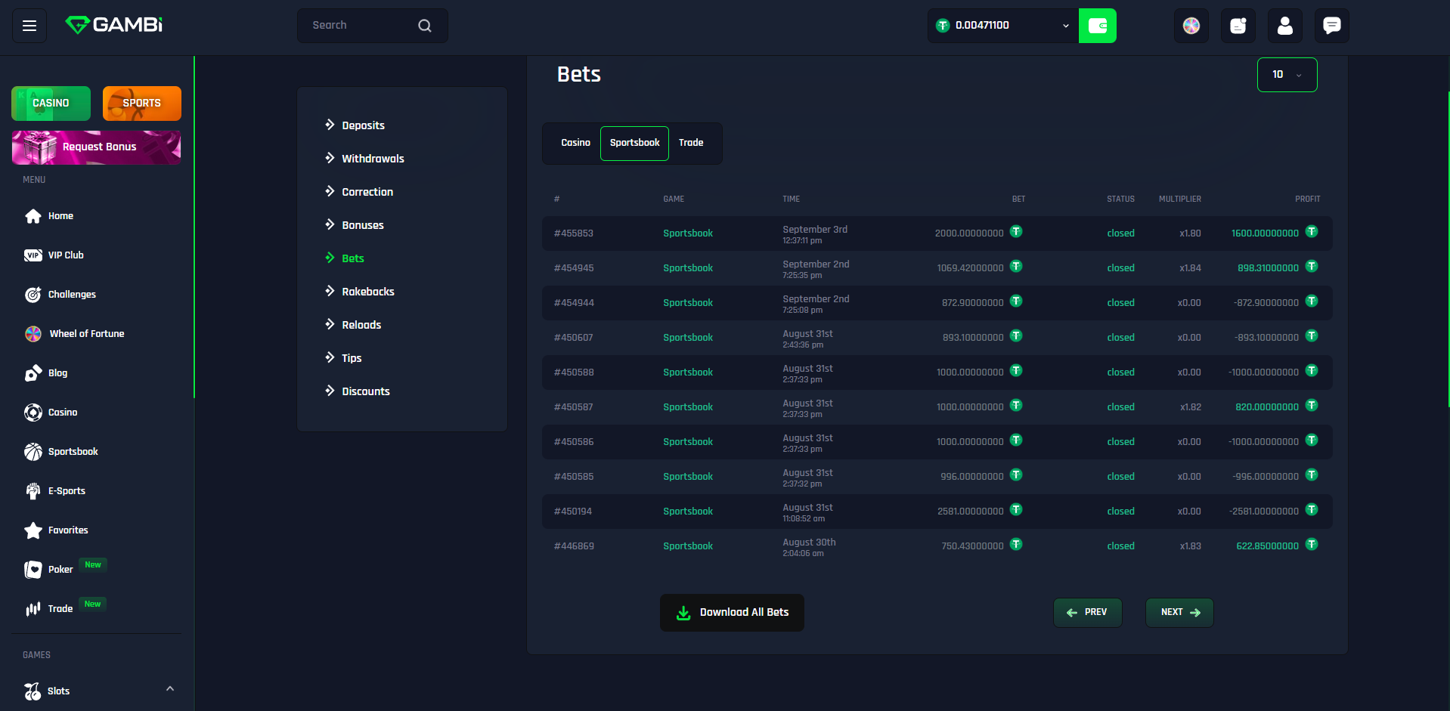
Task: Click bet amount 1069.42000000
Action: coord(970,268)
